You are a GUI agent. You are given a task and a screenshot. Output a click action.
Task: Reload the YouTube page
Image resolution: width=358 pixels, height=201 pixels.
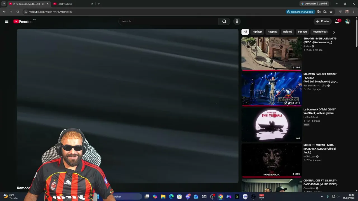[x=18, y=12]
